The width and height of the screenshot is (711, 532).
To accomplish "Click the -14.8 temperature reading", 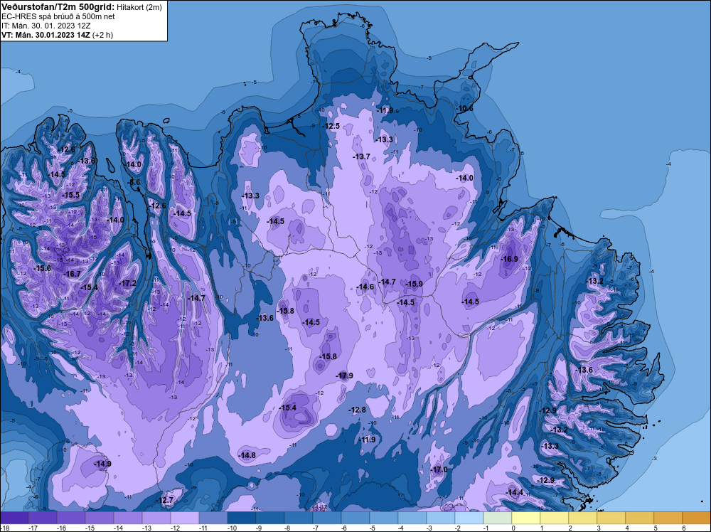I will pos(247,455).
